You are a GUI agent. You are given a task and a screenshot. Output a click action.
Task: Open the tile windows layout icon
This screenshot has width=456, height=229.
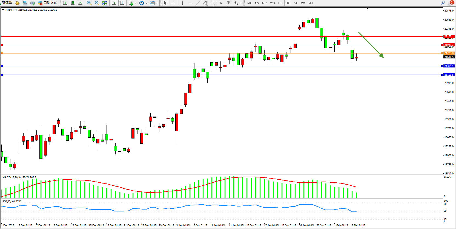point(105,3)
